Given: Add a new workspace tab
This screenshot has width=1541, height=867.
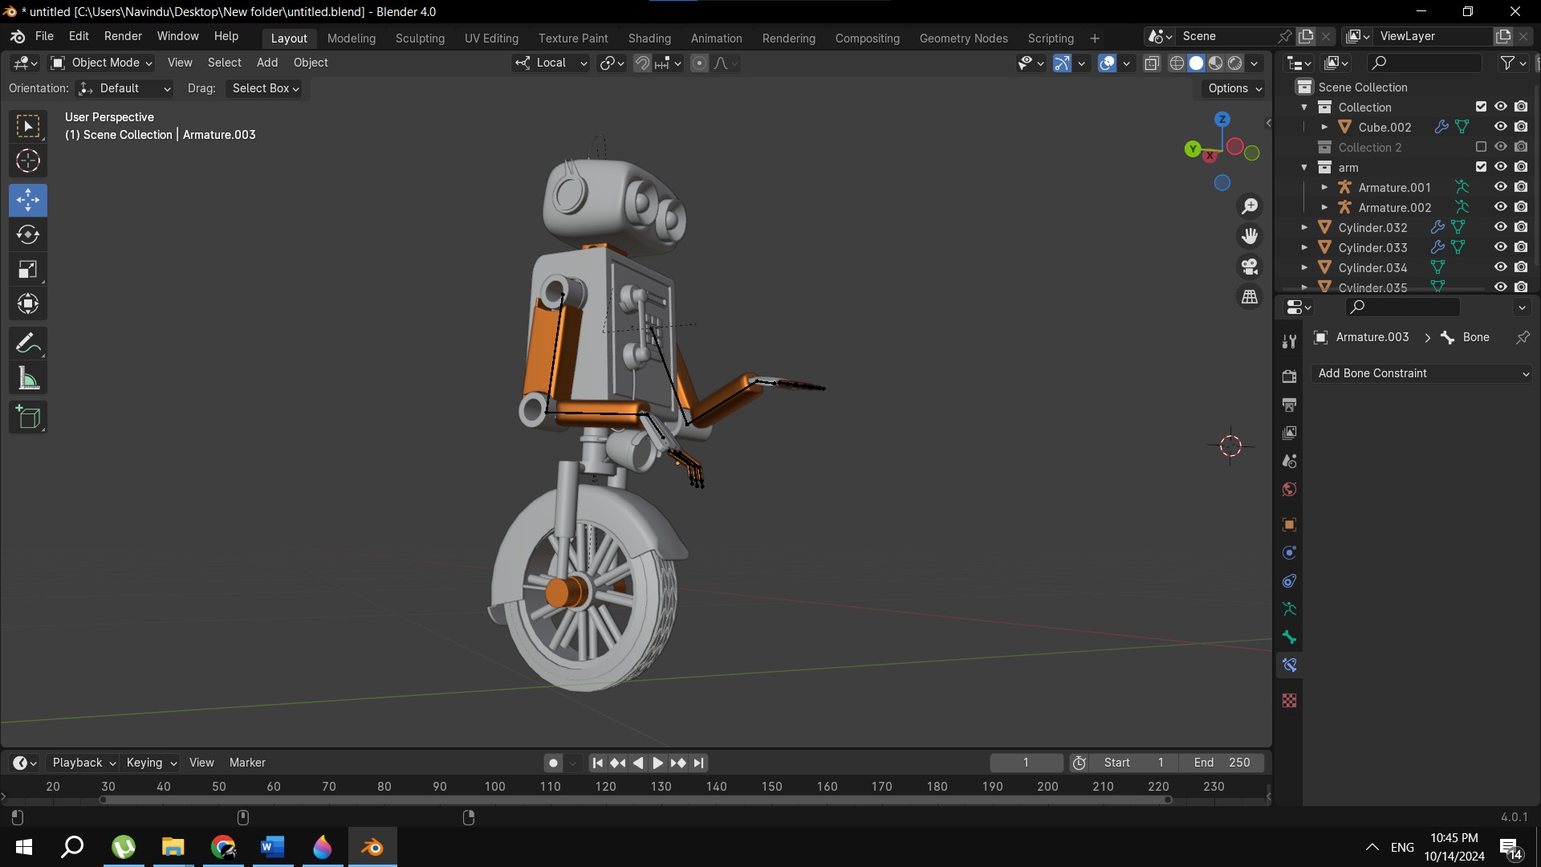Looking at the screenshot, I should (x=1094, y=38).
